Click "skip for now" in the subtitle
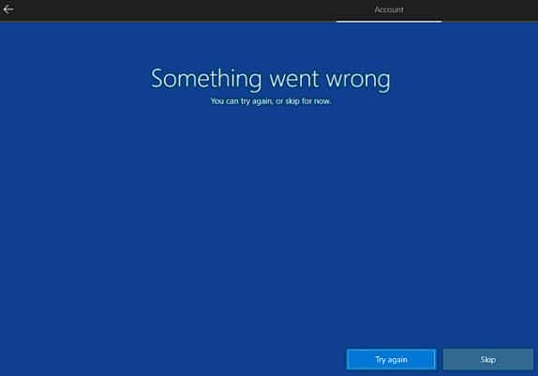This screenshot has height=376, width=538. pos(308,101)
